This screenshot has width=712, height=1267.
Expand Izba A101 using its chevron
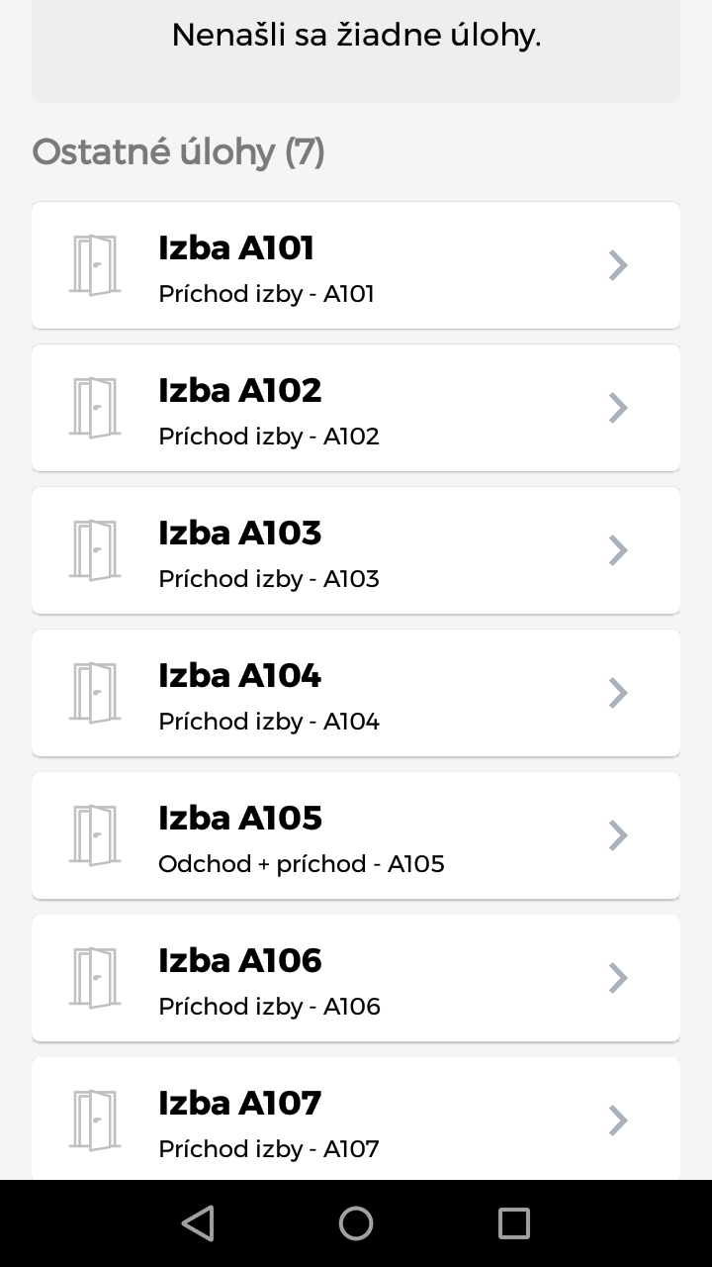coord(618,265)
